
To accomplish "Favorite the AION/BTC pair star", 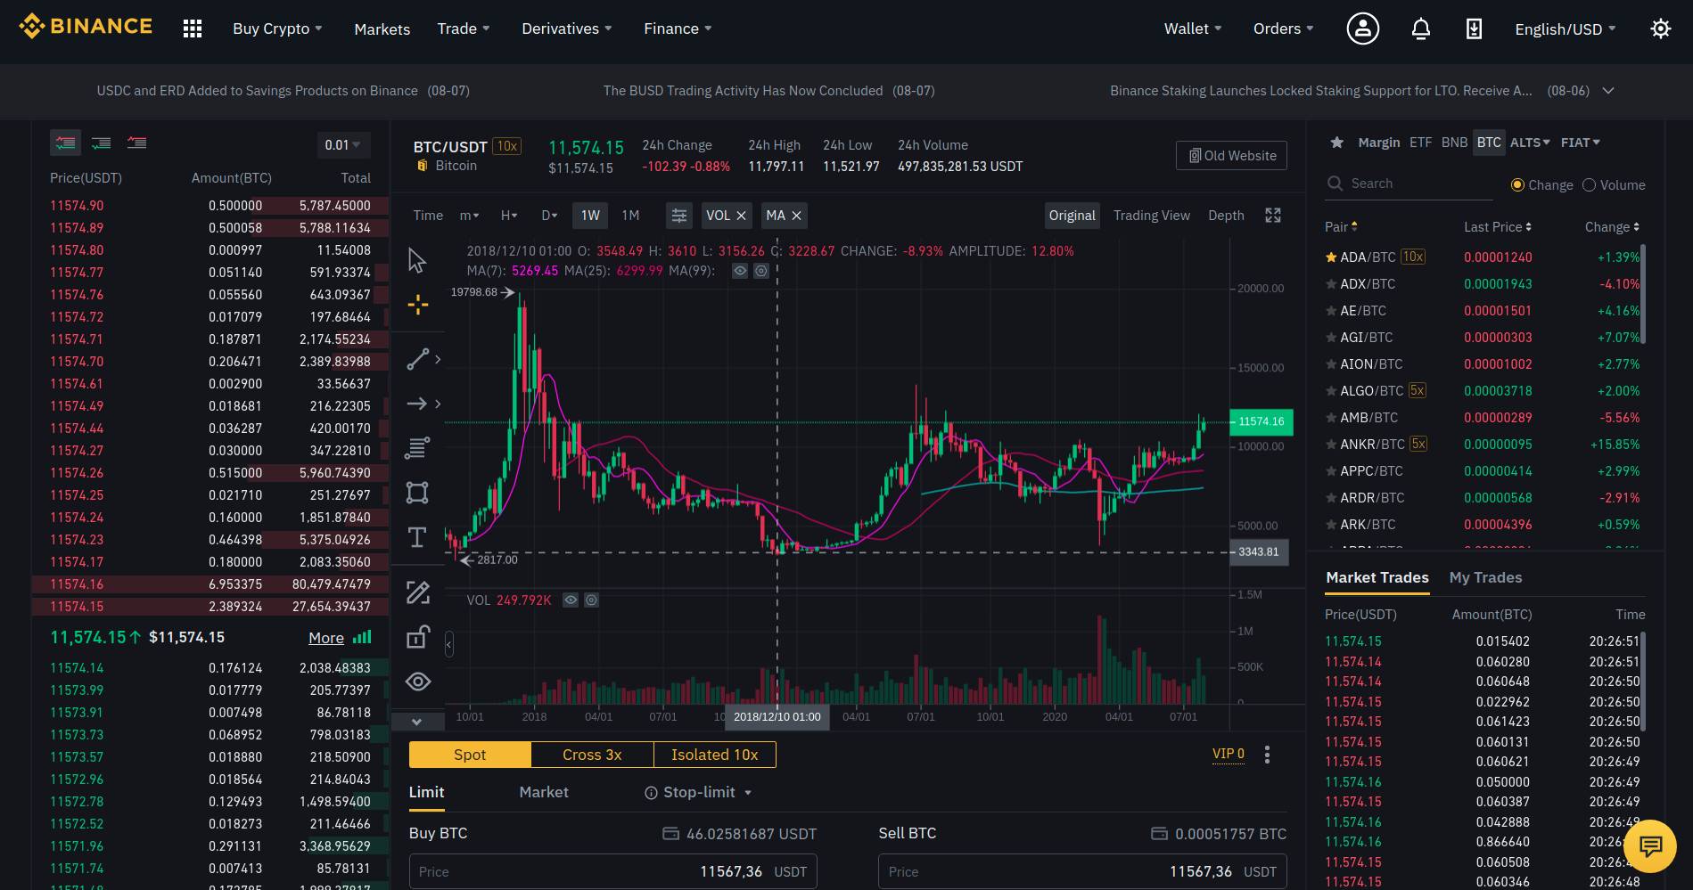I will pos(1331,364).
